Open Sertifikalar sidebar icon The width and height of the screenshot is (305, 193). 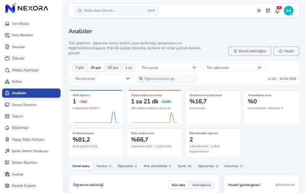(7, 24)
